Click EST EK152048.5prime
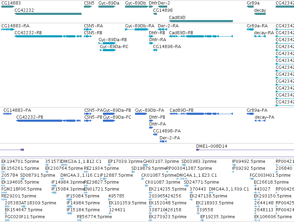 pyautogui.click(x=168, y=203)
